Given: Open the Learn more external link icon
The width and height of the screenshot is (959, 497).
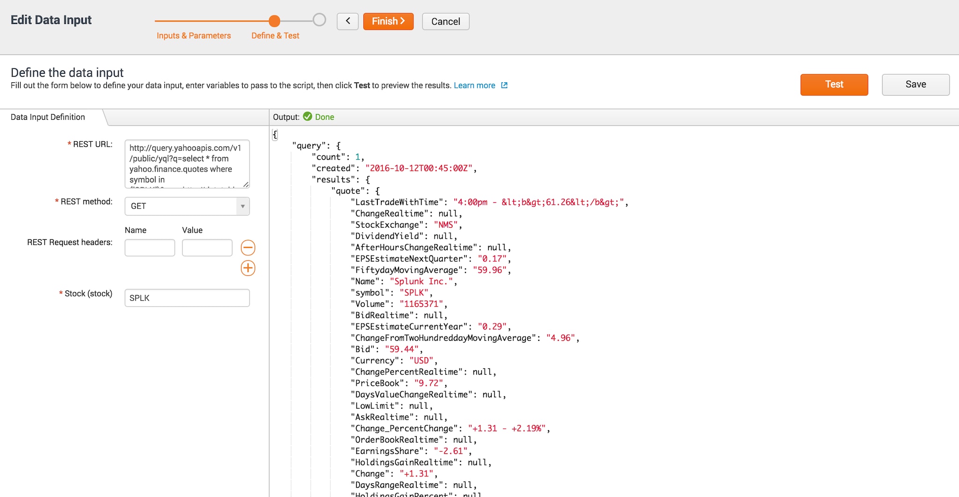Looking at the screenshot, I should tap(504, 85).
